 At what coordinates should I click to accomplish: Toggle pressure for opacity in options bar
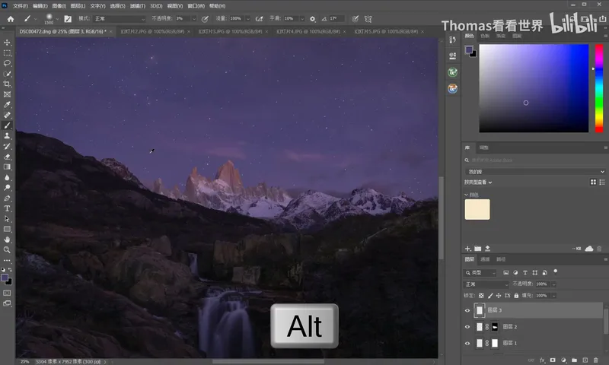[x=205, y=18]
